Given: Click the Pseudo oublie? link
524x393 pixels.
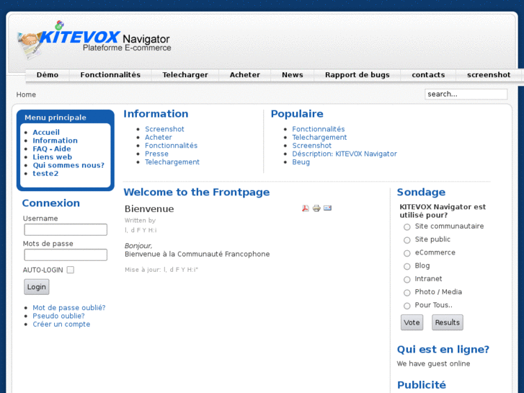Looking at the screenshot, I should pos(58,316).
